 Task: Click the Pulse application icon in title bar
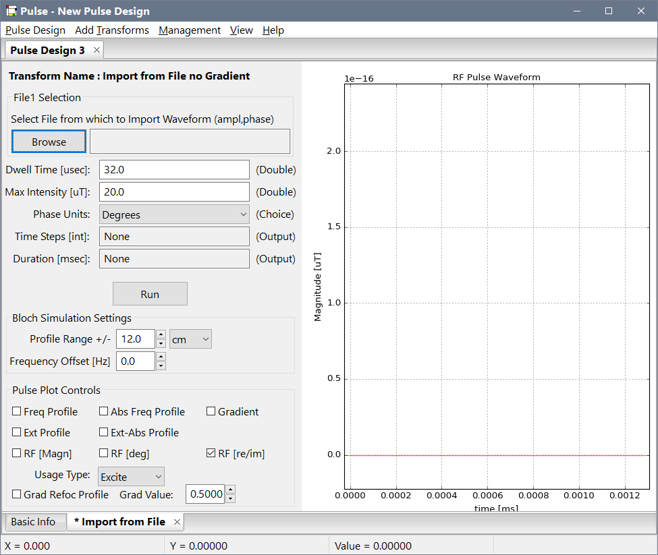[11, 11]
